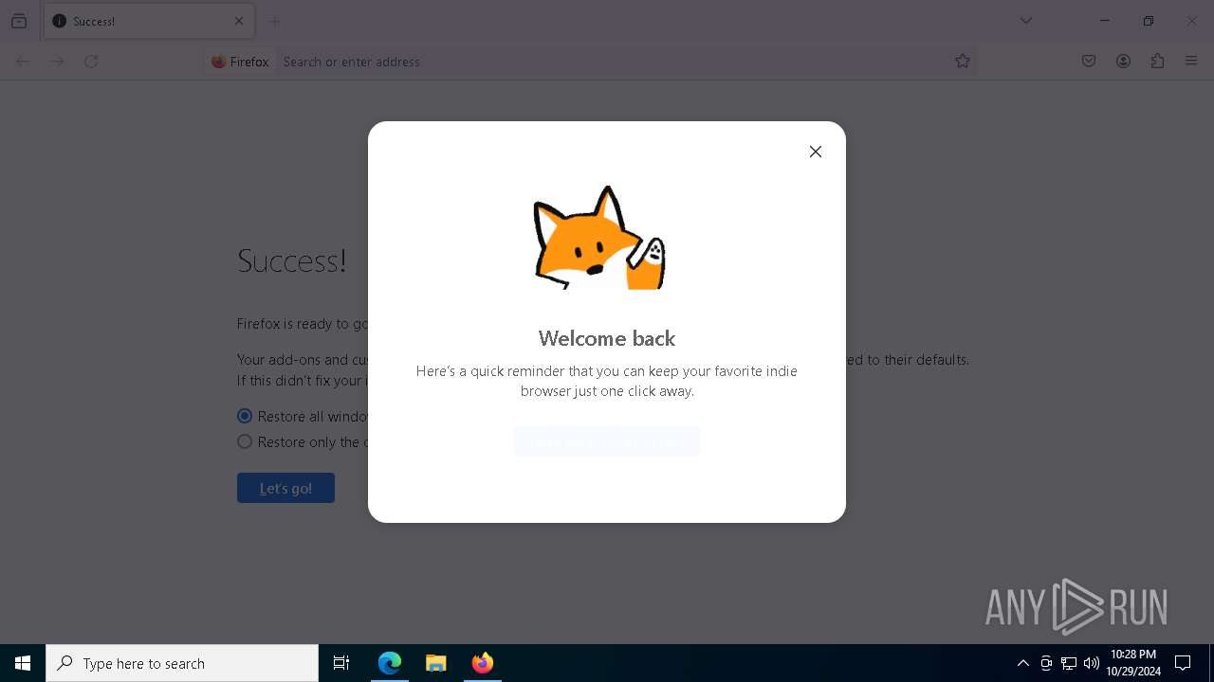The width and height of the screenshot is (1214, 682).
Task: Open the Extensions panel
Action: pyautogui.click(x=1157, y=62)
